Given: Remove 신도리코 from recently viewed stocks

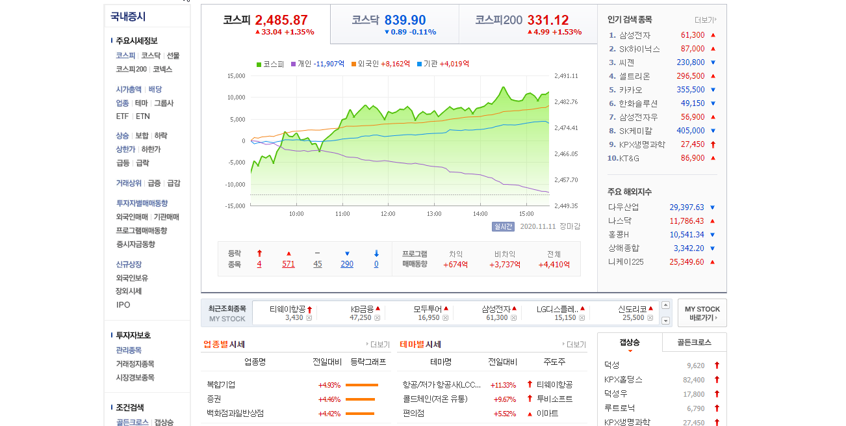Looking at the screenshot, I should 650,318.
